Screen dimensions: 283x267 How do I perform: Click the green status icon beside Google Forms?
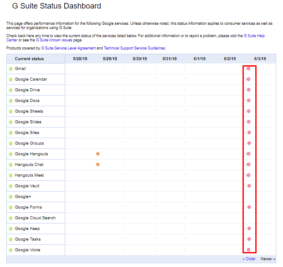pos(11,207)
